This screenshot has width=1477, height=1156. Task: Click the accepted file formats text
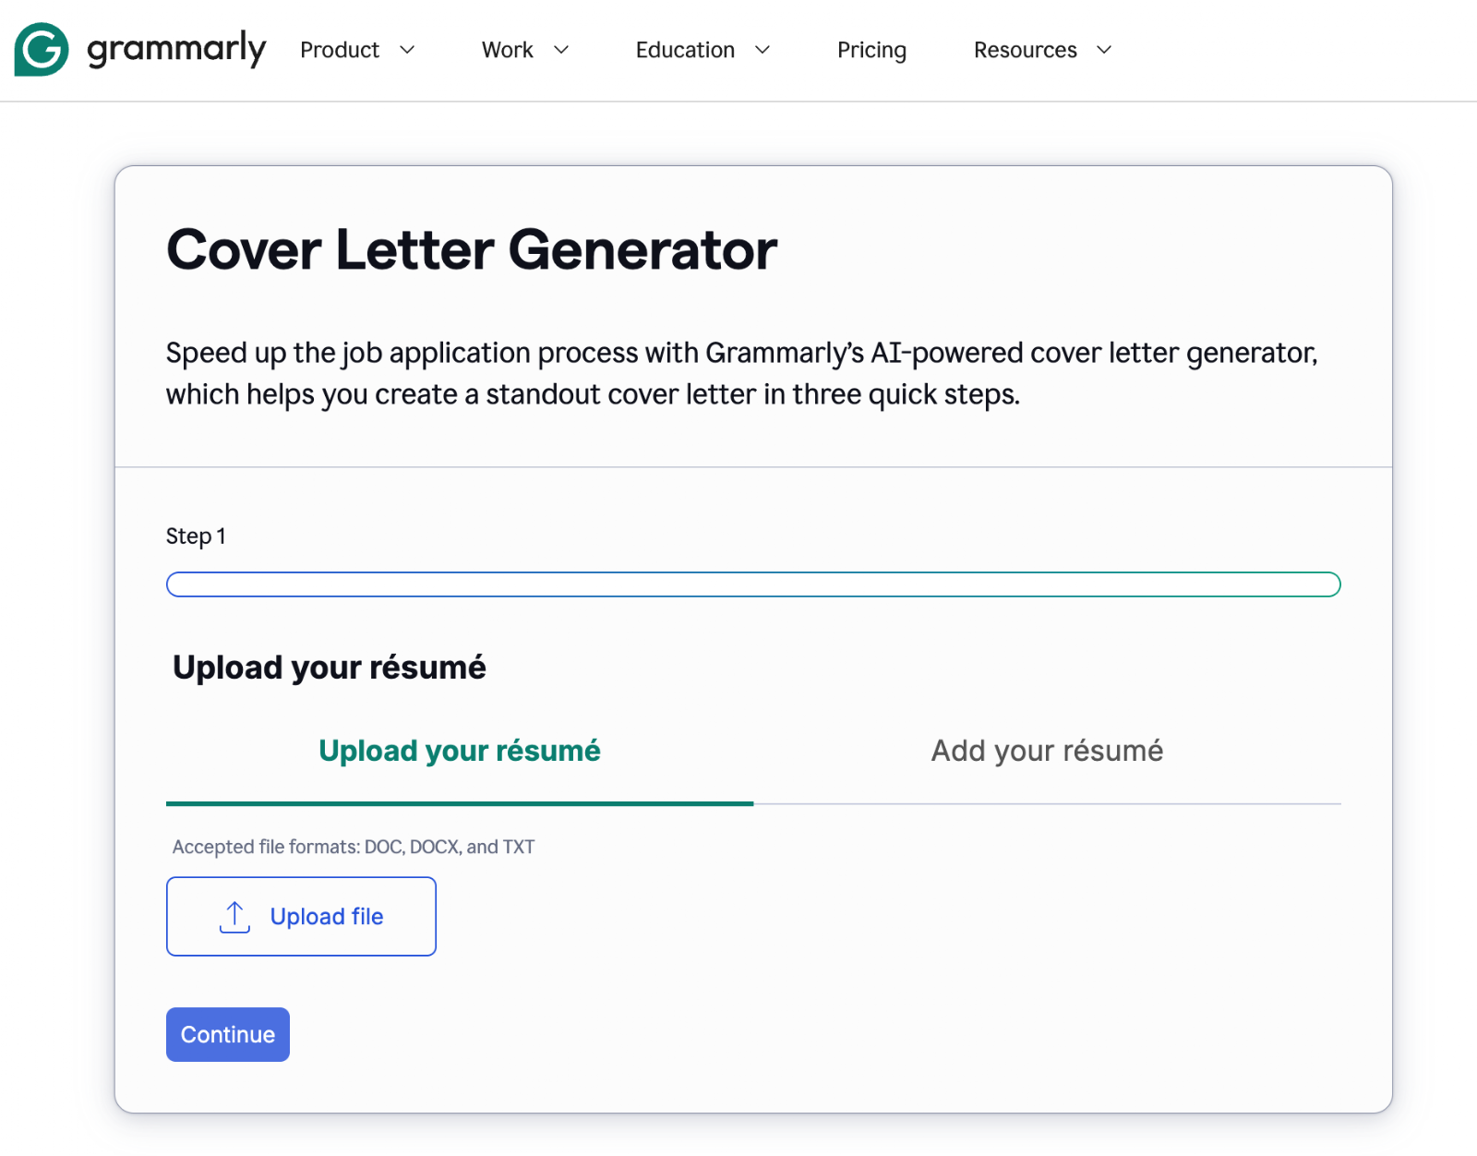(x=353, y=846)
